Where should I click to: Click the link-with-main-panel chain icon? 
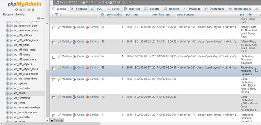[x=43, y=19]
